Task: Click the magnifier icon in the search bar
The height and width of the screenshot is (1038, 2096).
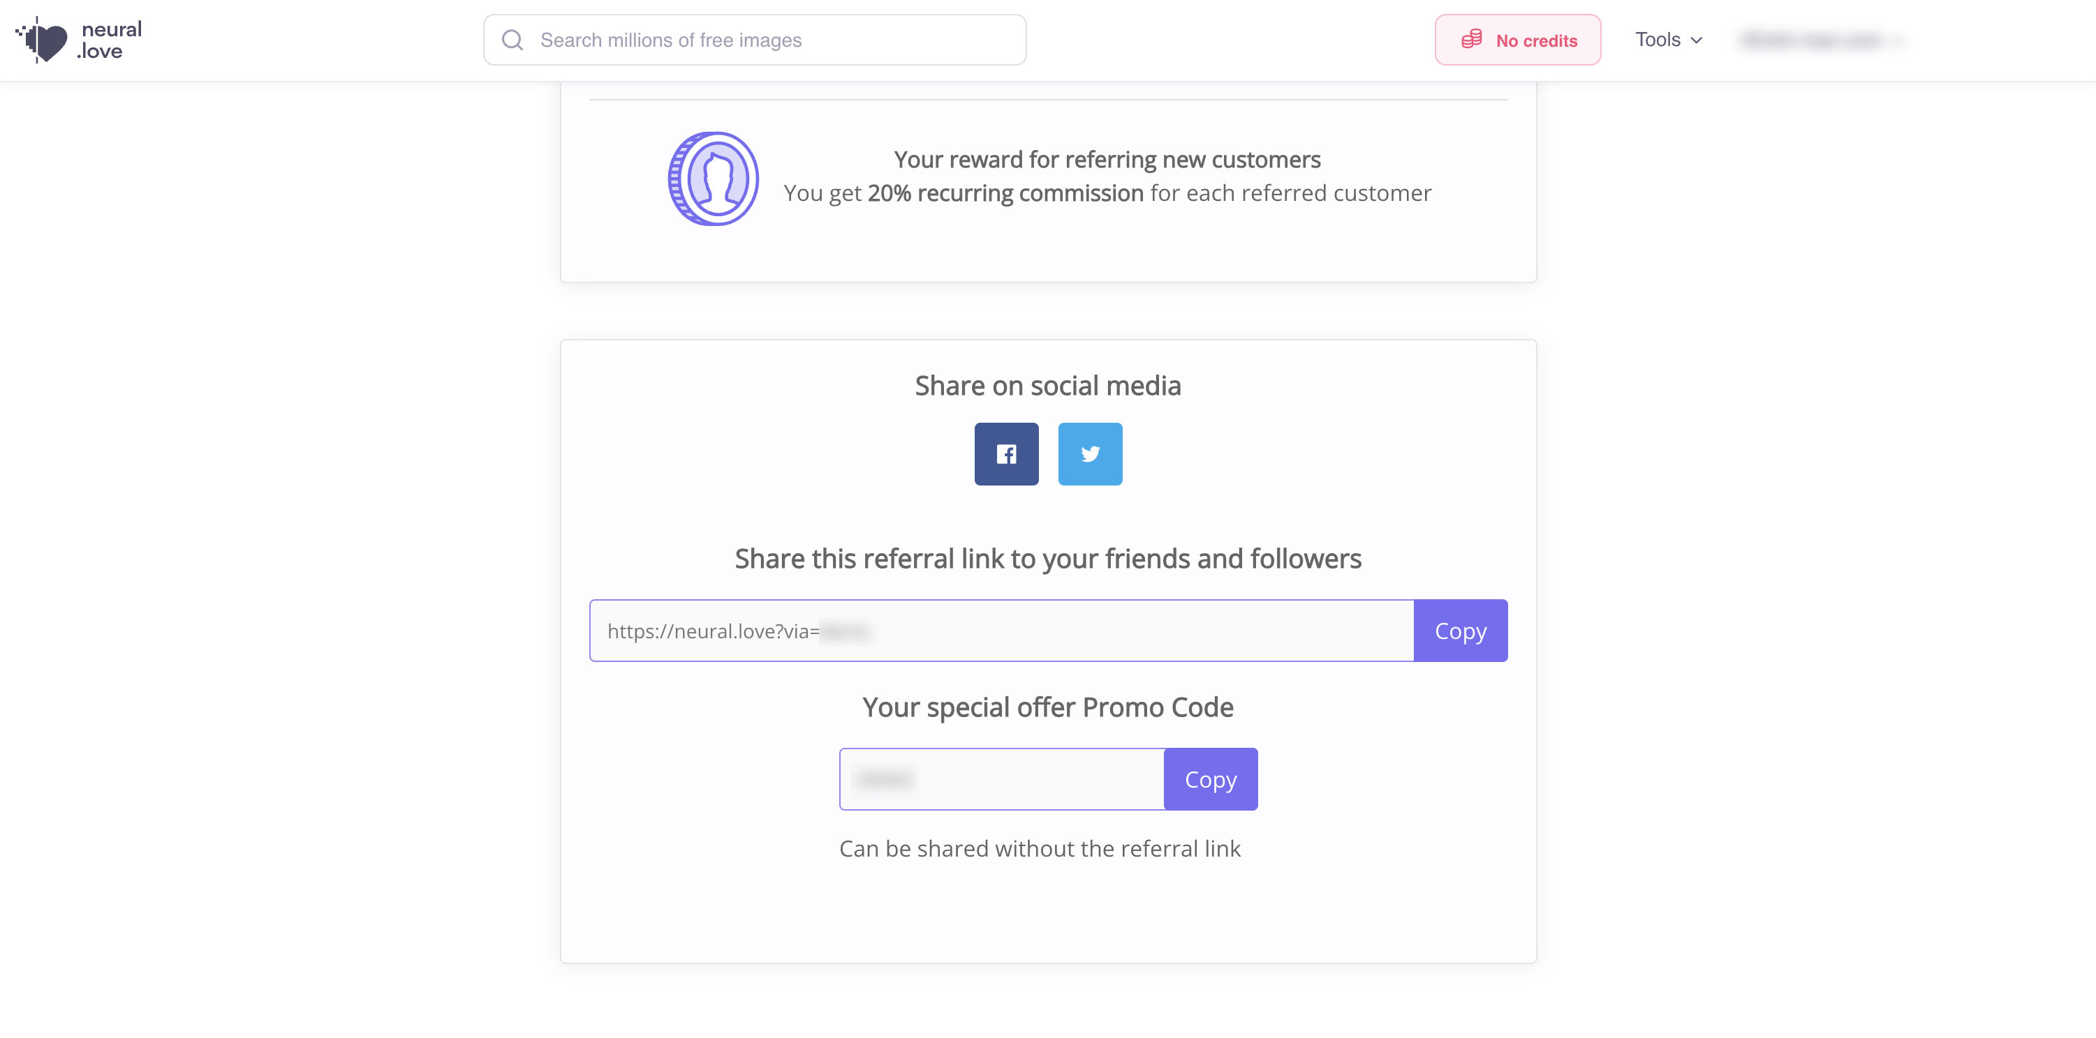Action: [x=512, y=40]
